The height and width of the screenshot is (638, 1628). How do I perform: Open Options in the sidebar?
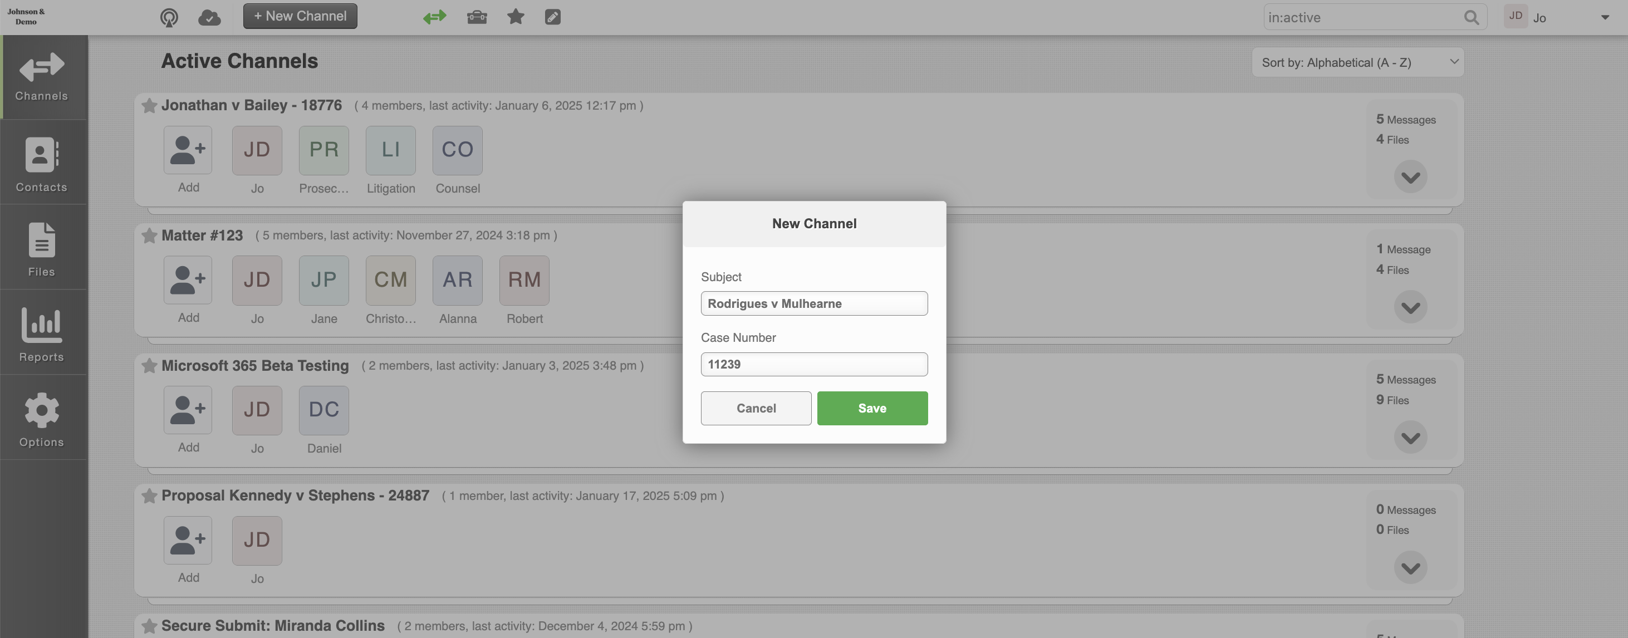pos(42,419)
